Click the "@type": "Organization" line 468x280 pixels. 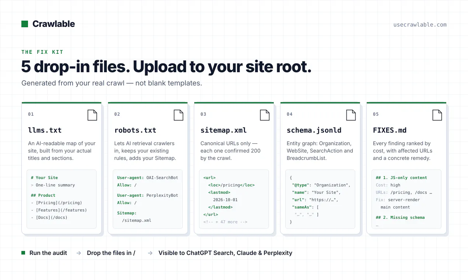(321, 185)
